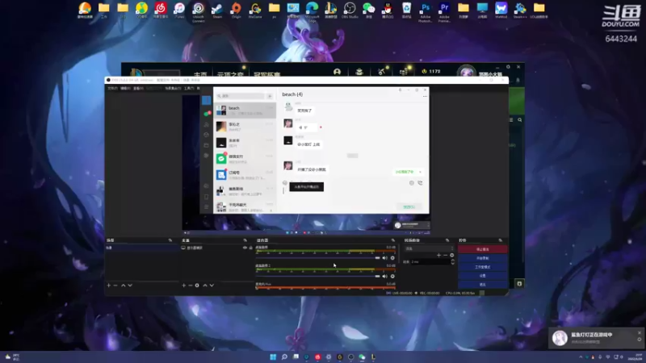Open the WeChat sidebar hamburger menu

[x=207, y=207]
